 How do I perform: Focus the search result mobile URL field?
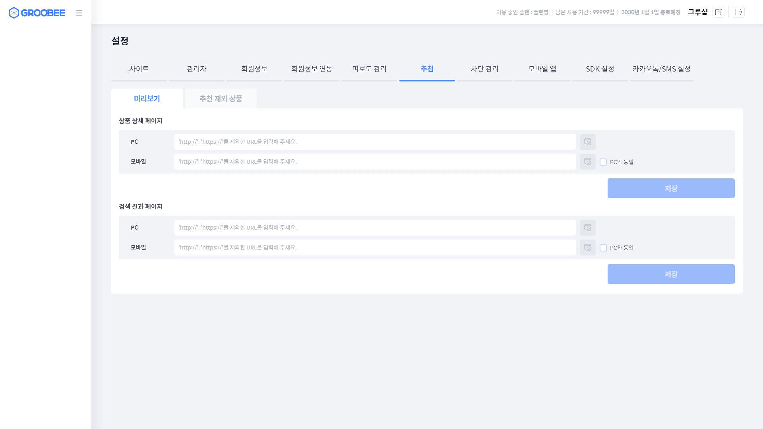[375, 247]
